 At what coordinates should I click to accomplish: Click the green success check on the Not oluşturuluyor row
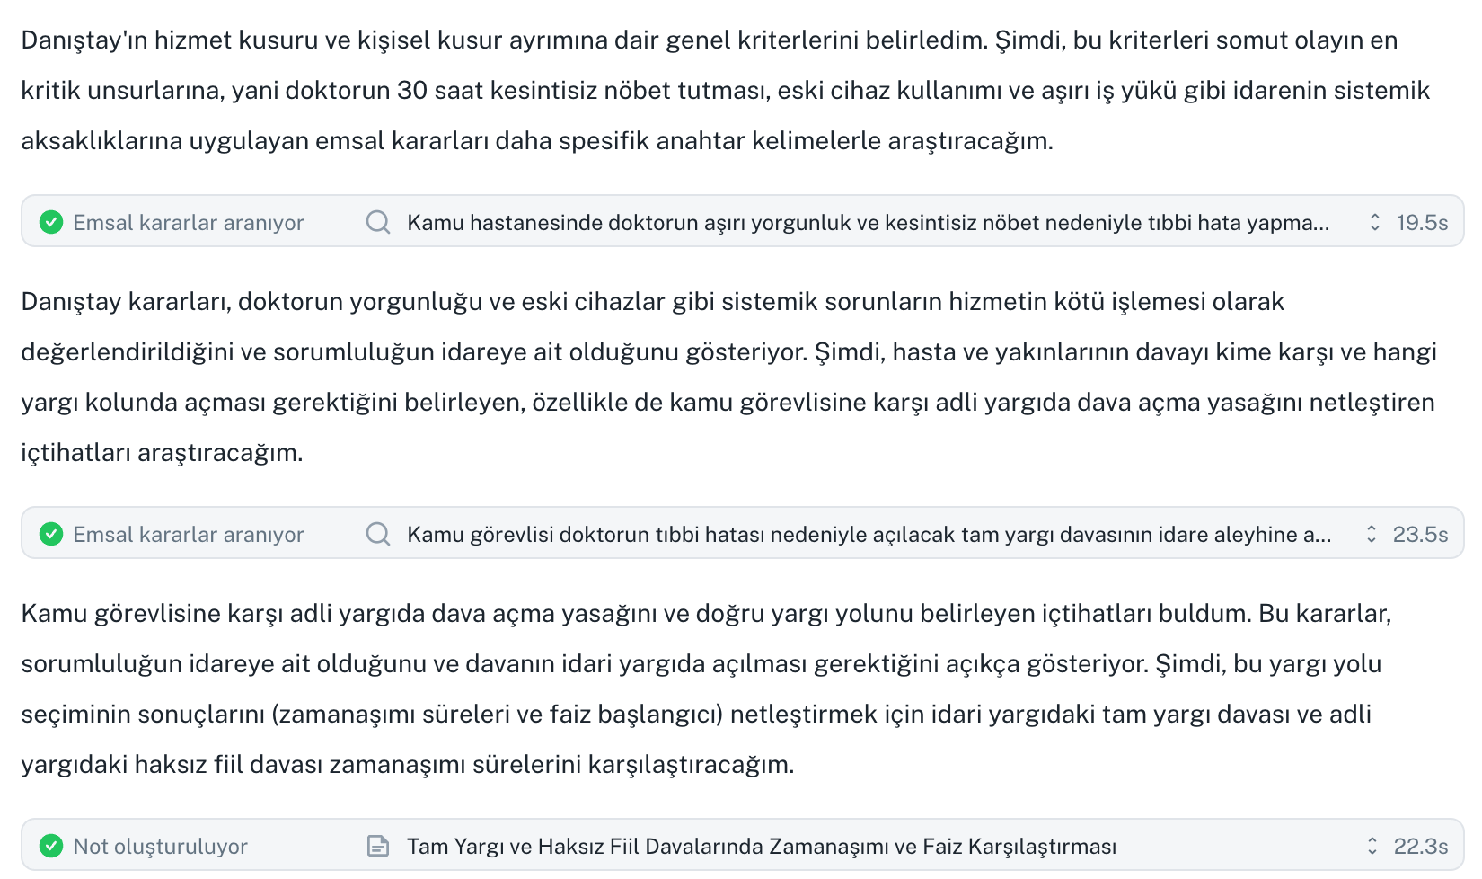coord(52,845)
